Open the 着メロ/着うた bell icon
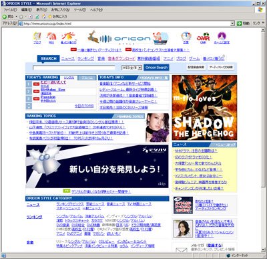 69,37
